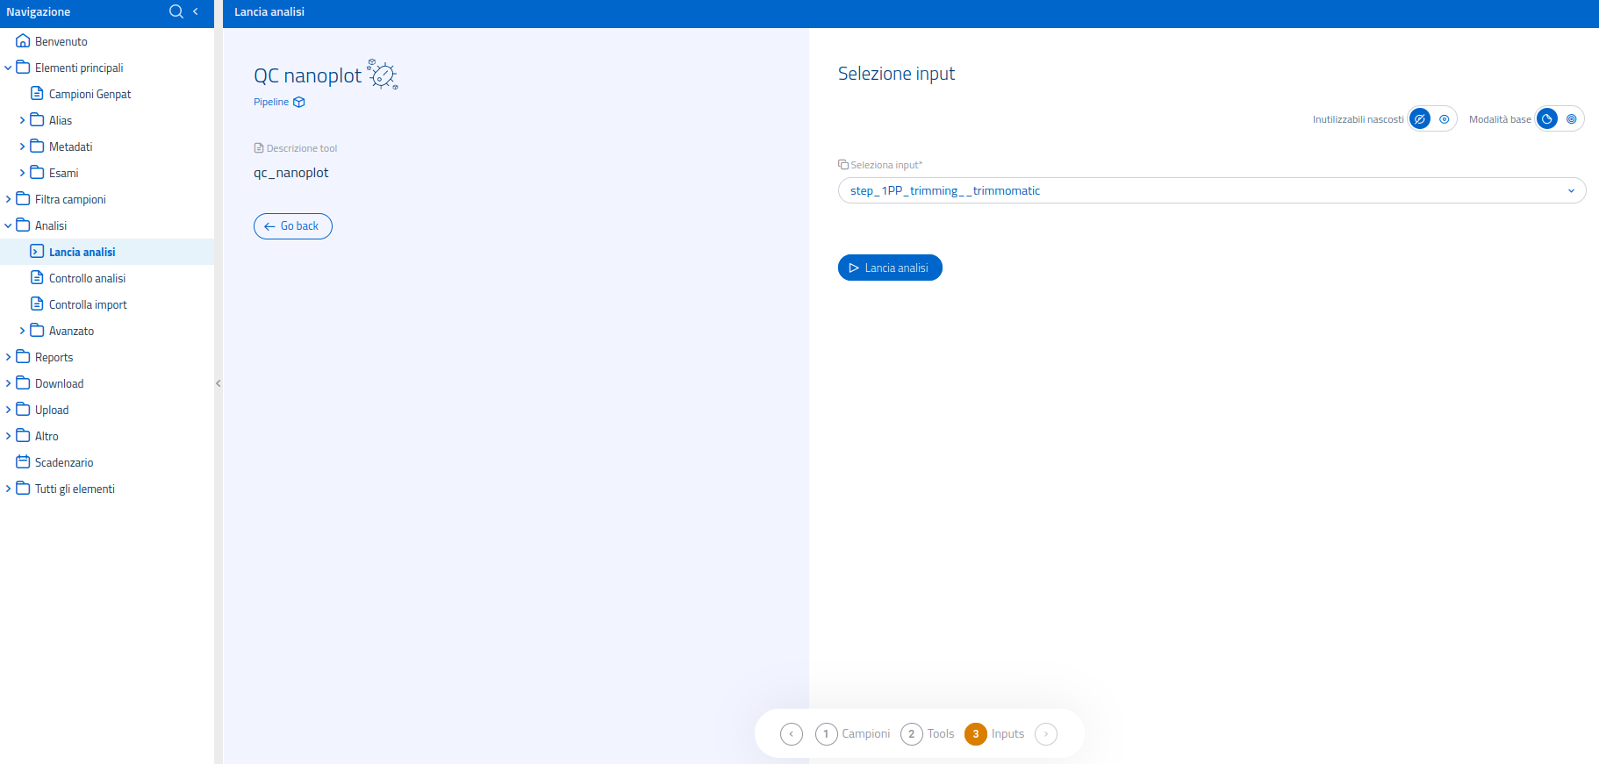Click the Lancia analisi button
The width and height of the screenshot is (1599, 764).
click(x=890, y=268)
